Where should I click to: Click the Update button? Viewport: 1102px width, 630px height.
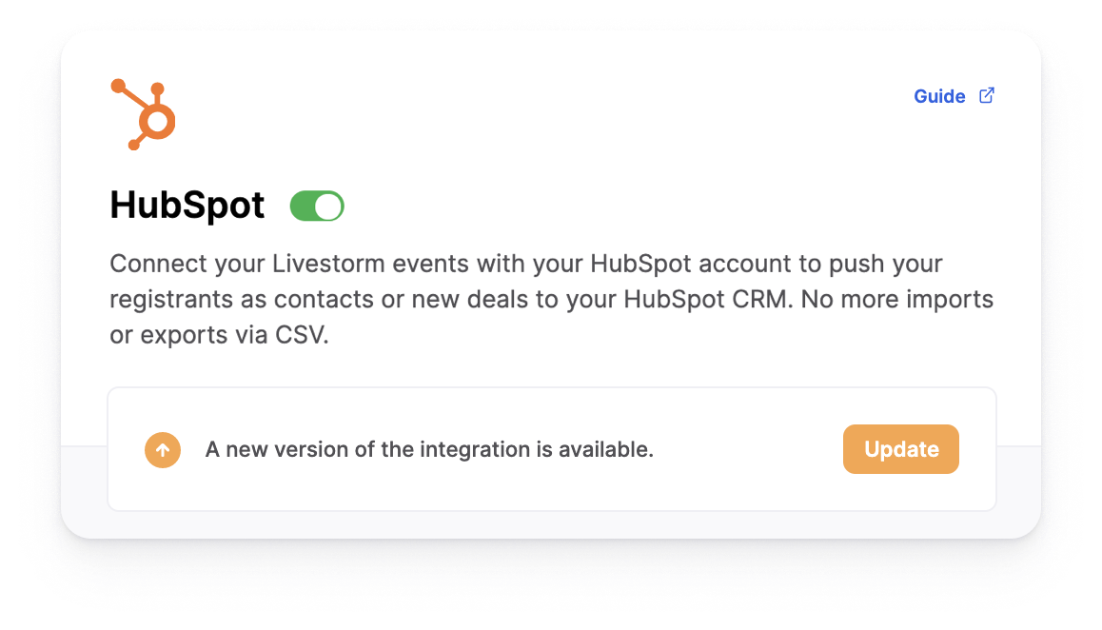(901, 448)
